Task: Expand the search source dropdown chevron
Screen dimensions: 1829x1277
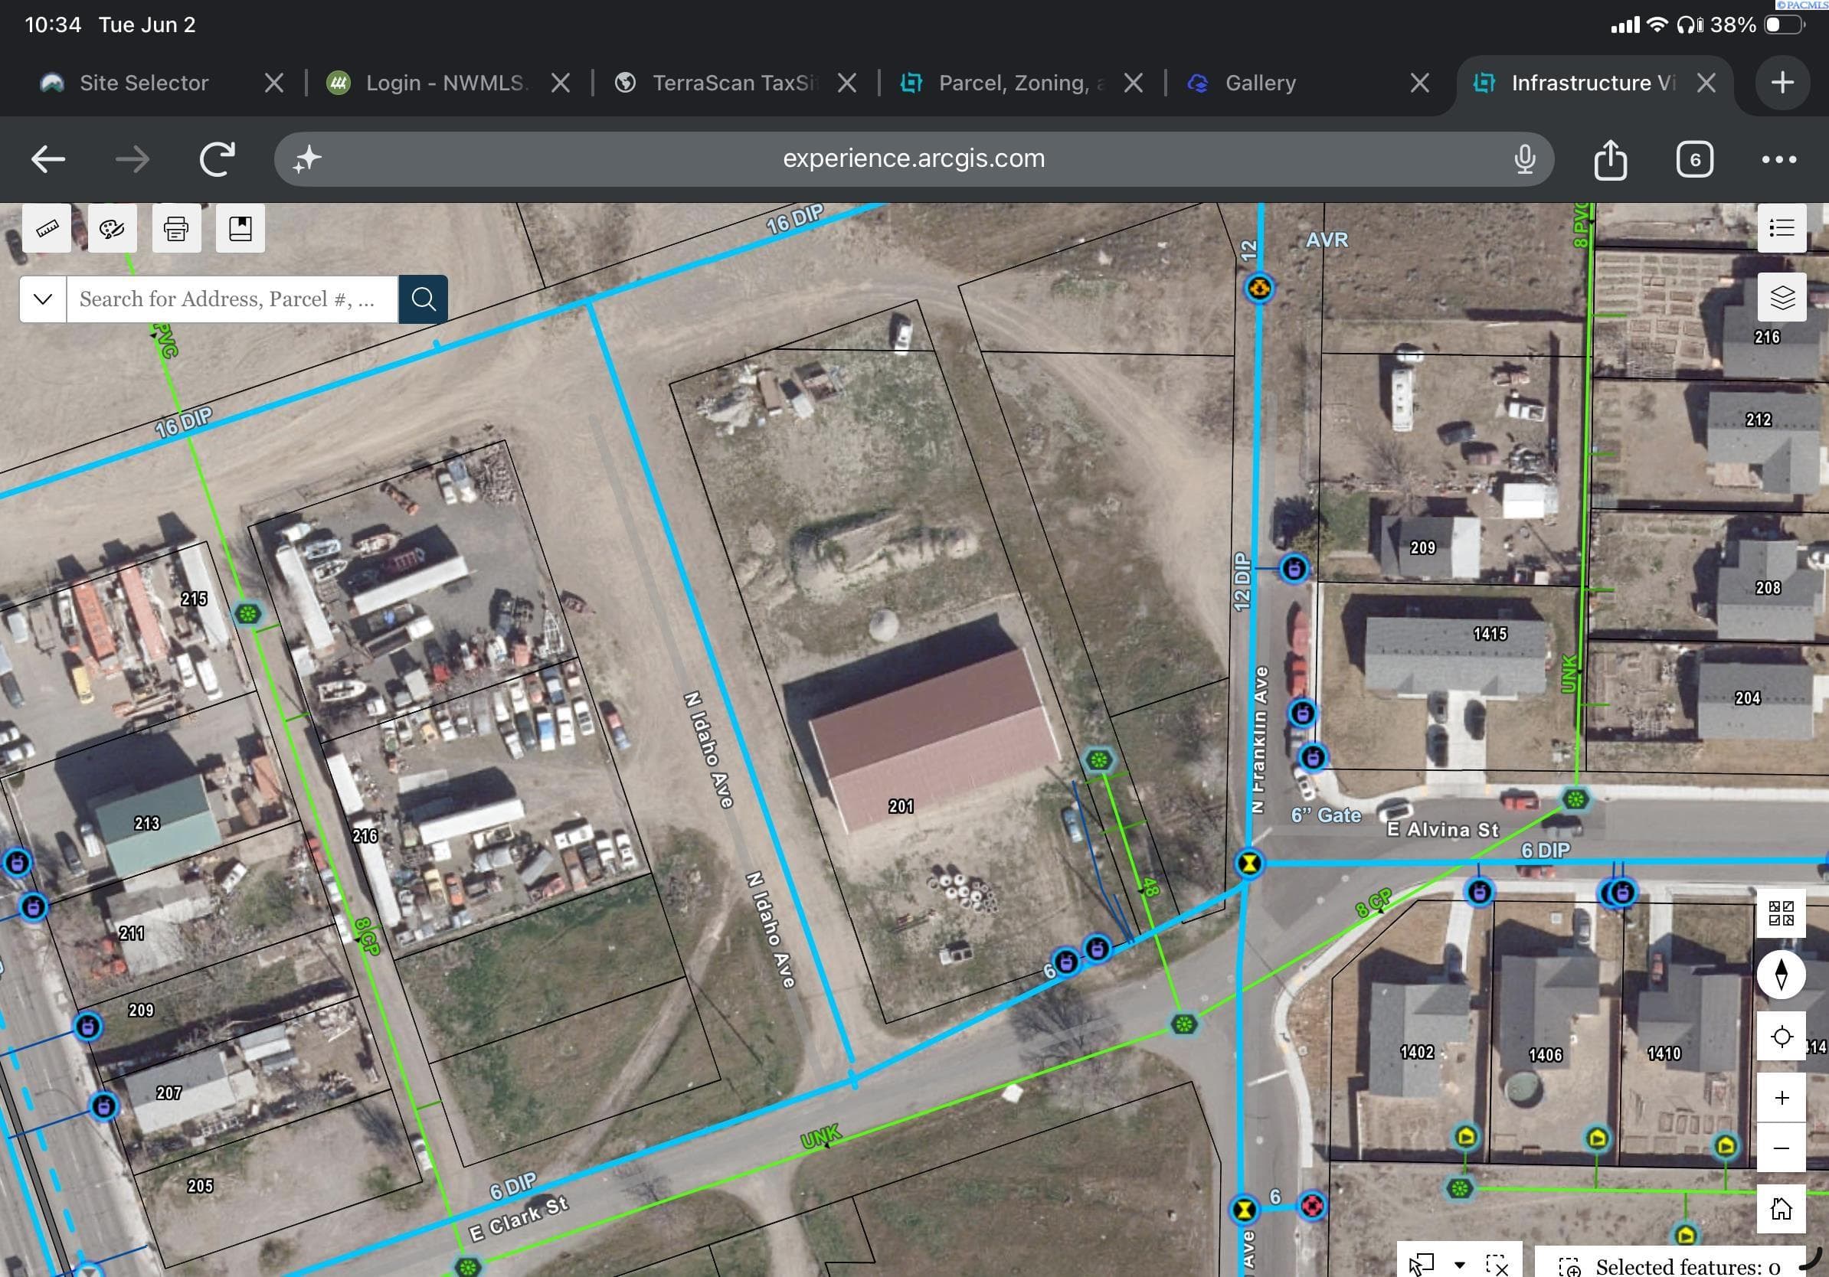Action: pos(43,299)
